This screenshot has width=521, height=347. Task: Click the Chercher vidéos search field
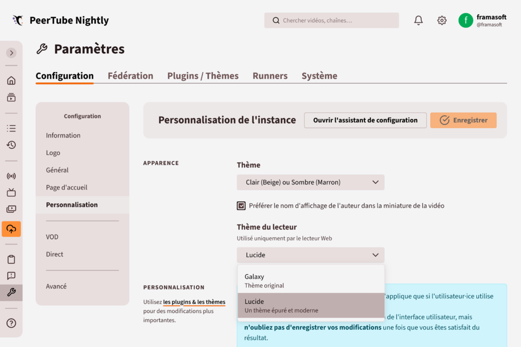click(331, 20)
